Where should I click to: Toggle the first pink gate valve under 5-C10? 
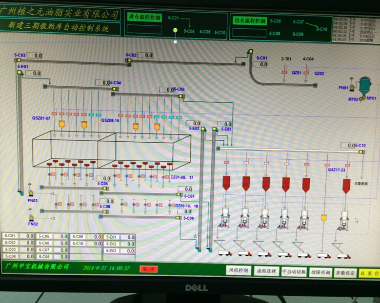[x=226, y=162]
